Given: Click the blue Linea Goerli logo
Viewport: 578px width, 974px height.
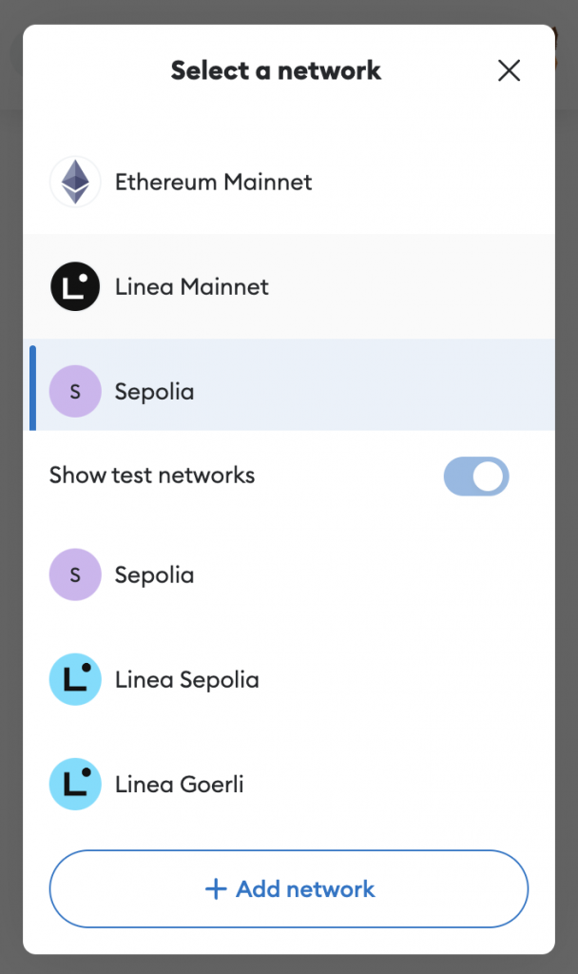Looking at the screenshot, I should (x=75, y=784).
